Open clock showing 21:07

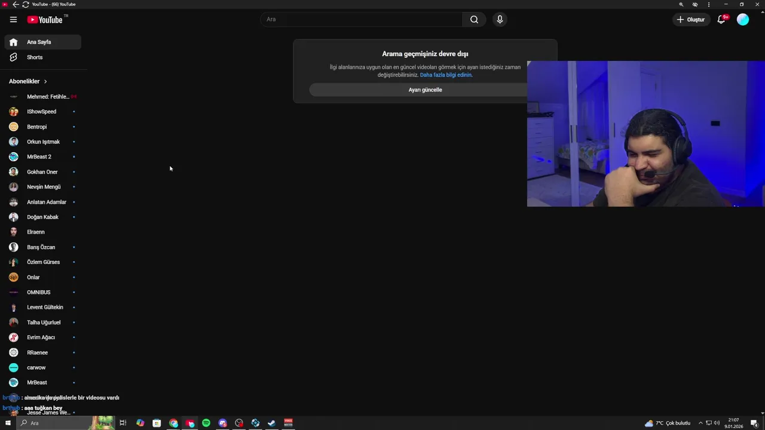pyautogui.click(x=733, y=423)
